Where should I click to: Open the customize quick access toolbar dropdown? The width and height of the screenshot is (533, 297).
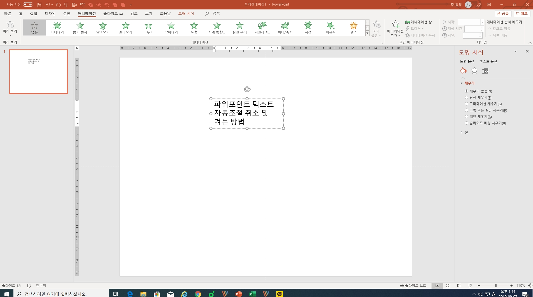pos(131,5)
